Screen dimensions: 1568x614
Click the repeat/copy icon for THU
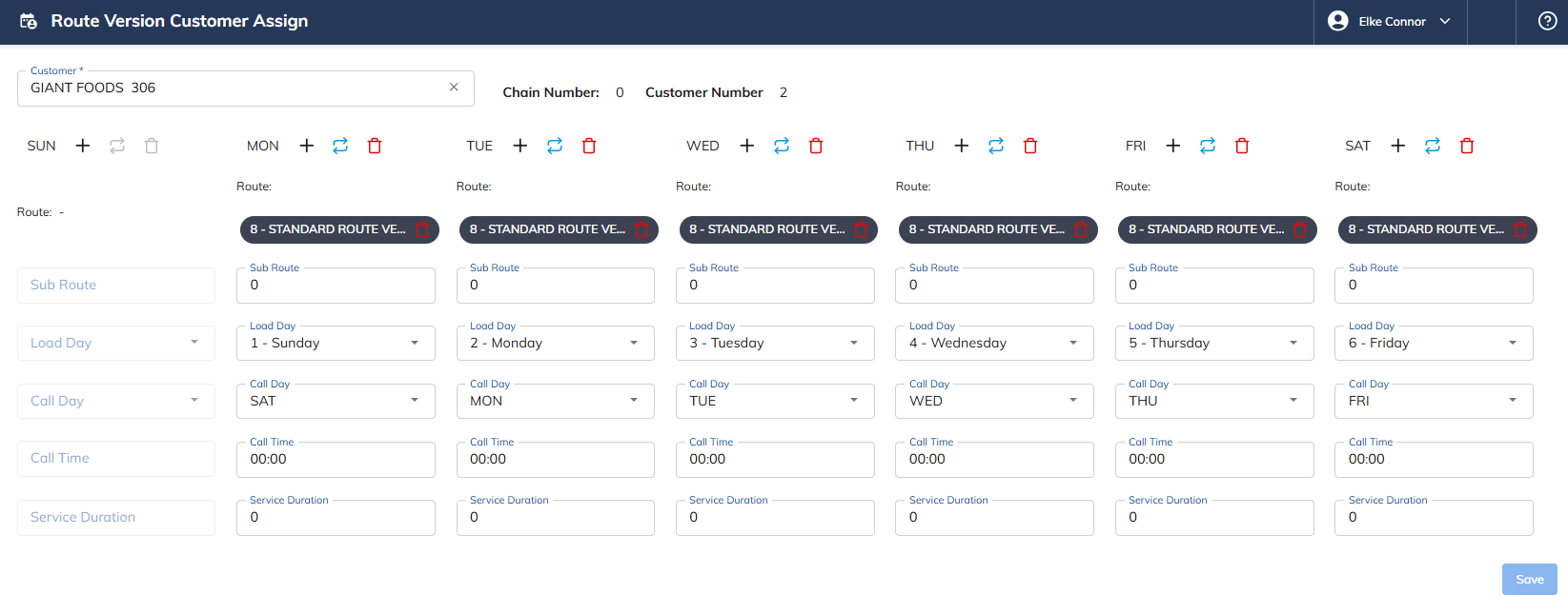996,146
